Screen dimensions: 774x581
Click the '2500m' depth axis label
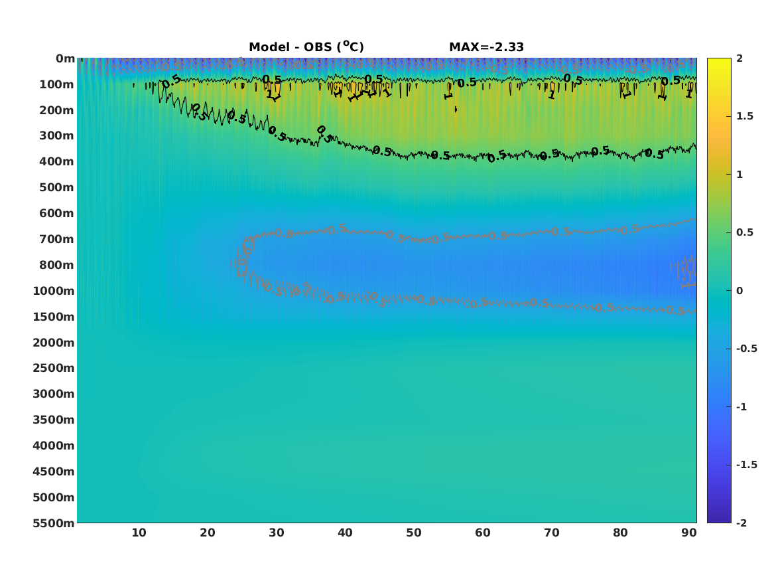54,368
